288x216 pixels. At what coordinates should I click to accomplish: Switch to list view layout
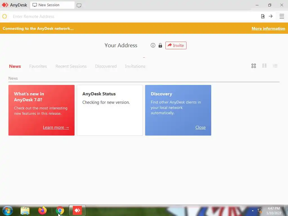pyautogui.click(x=275, y=66)
